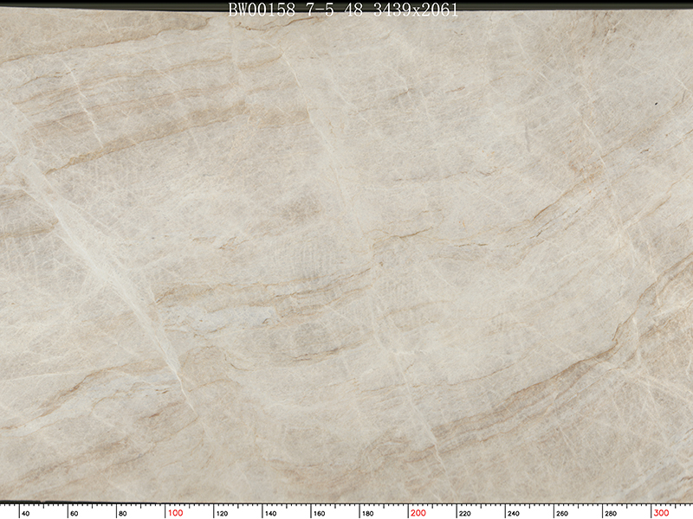Click the 280 mark on the ruler
This screenshot has height=519, width=693.
tap(612, 513)
